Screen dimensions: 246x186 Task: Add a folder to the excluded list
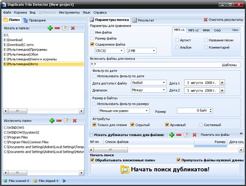(x=52, y=121)
